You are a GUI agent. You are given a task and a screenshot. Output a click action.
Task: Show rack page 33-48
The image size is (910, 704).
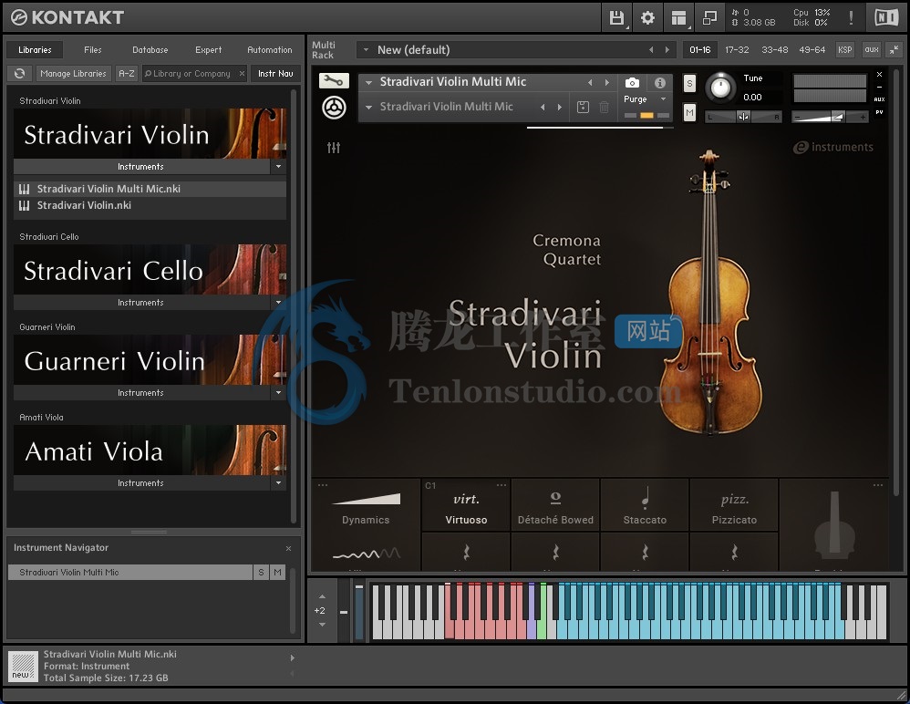click(x=775, y=50)
